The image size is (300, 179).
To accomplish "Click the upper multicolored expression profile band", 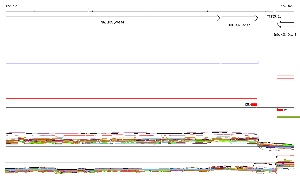I will (132, 140).
